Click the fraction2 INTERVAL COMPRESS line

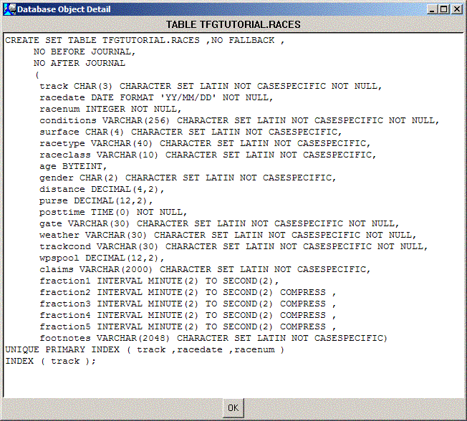[x=188, y=292]
